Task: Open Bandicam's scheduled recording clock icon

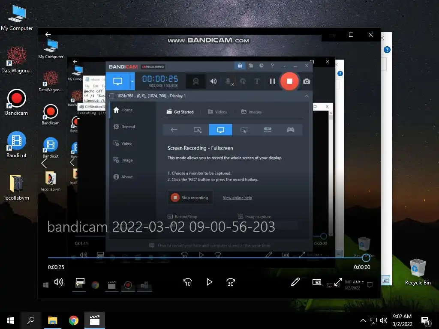Action: (x=261, y=66)
